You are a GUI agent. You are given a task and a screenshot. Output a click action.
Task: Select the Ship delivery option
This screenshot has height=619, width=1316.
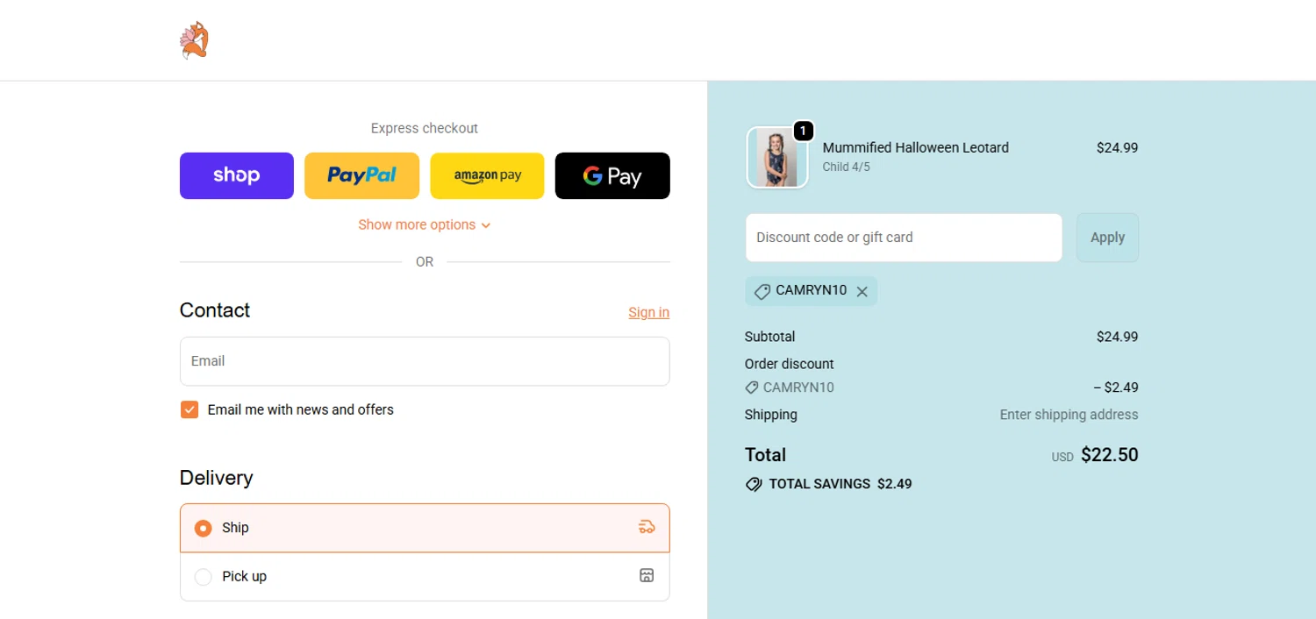pyautogui.click(x=425, y=528)
